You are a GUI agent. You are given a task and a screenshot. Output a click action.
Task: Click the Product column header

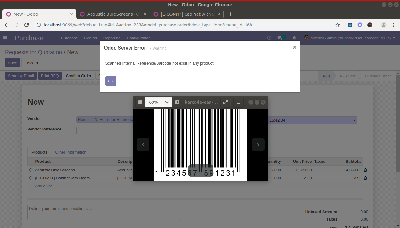click(75, 161)
